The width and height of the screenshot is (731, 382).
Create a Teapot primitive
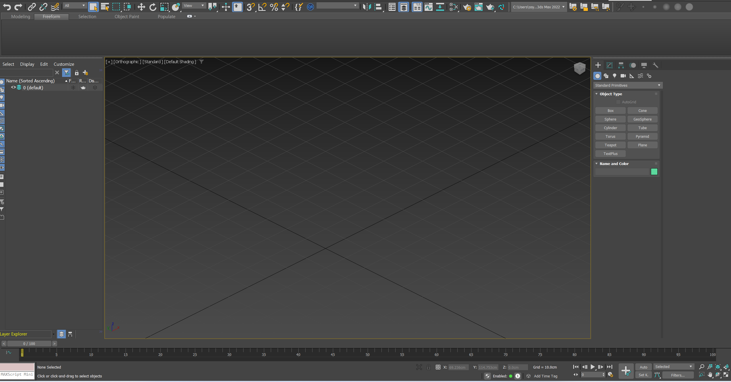[610, 145]
